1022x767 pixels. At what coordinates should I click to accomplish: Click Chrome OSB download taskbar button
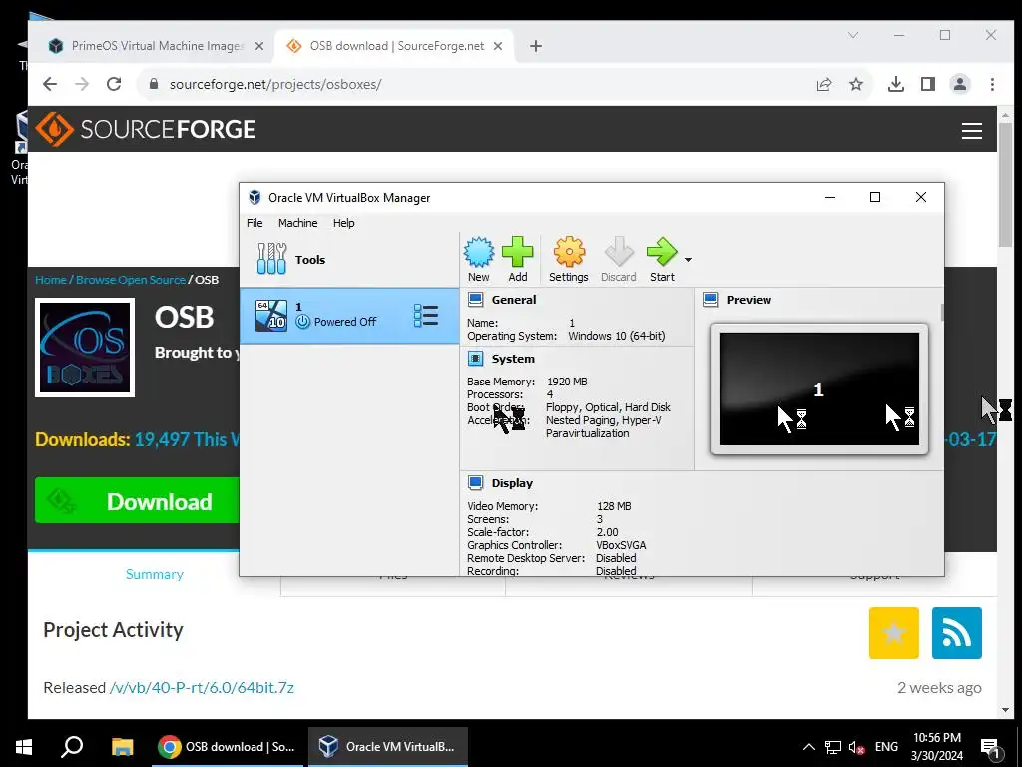tap(227, 747)
